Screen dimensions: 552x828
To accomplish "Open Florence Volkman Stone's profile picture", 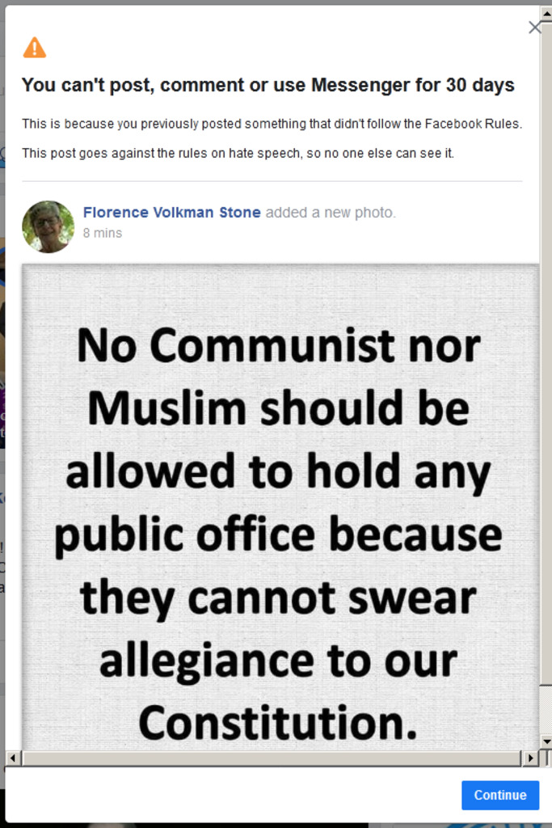I will 48,226.
